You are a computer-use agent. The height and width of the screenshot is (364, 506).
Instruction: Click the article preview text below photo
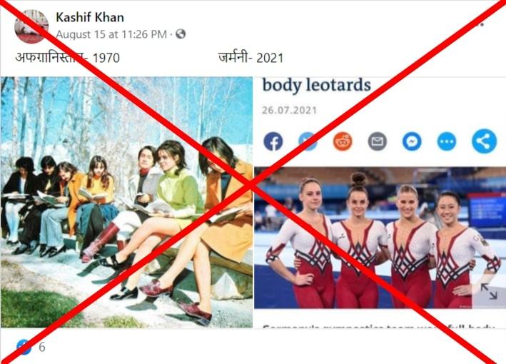click(378, 327)
